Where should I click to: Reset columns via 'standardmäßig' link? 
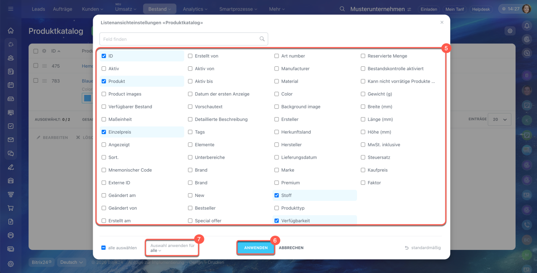point(423,248)
